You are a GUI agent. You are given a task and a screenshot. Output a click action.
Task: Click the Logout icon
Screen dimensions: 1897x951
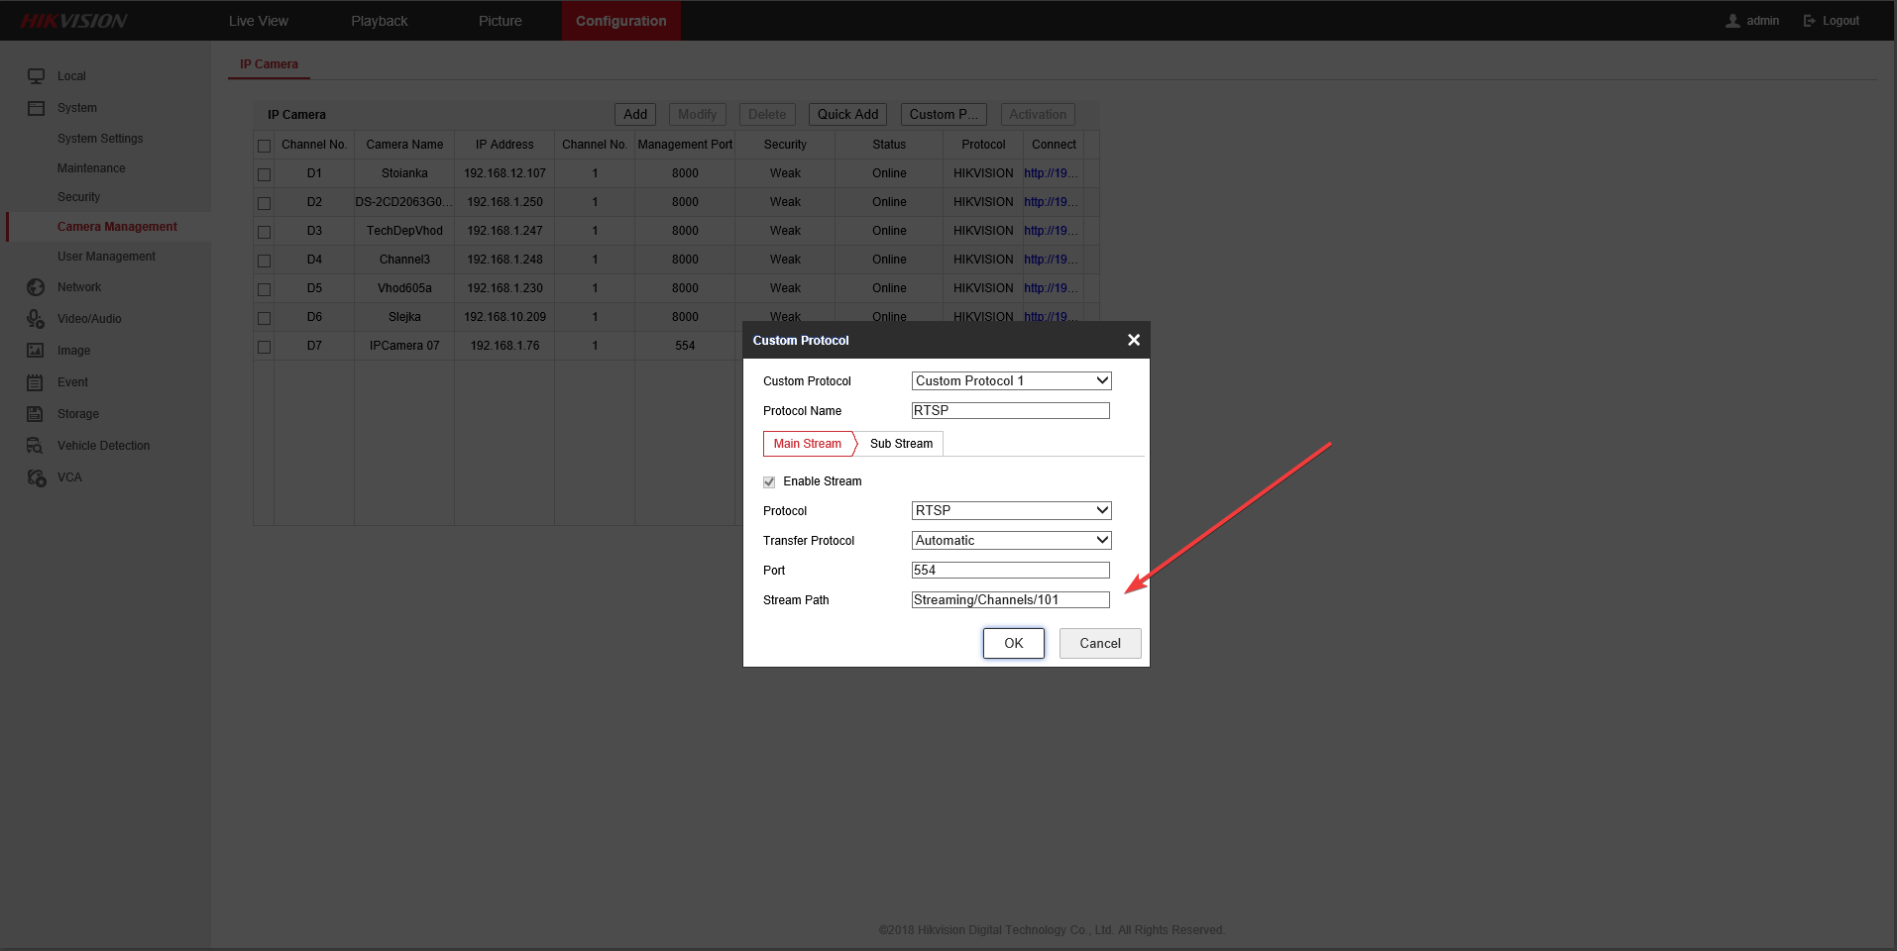[x=1809, y=21]
